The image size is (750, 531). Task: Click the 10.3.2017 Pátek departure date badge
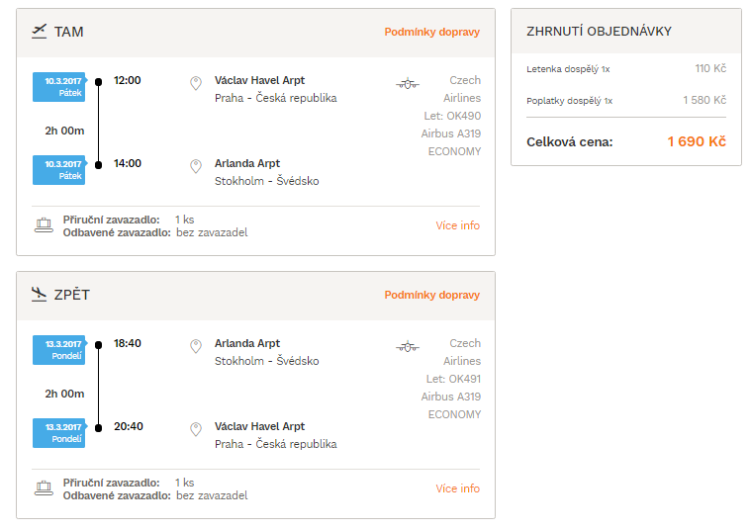coord(59,87)
